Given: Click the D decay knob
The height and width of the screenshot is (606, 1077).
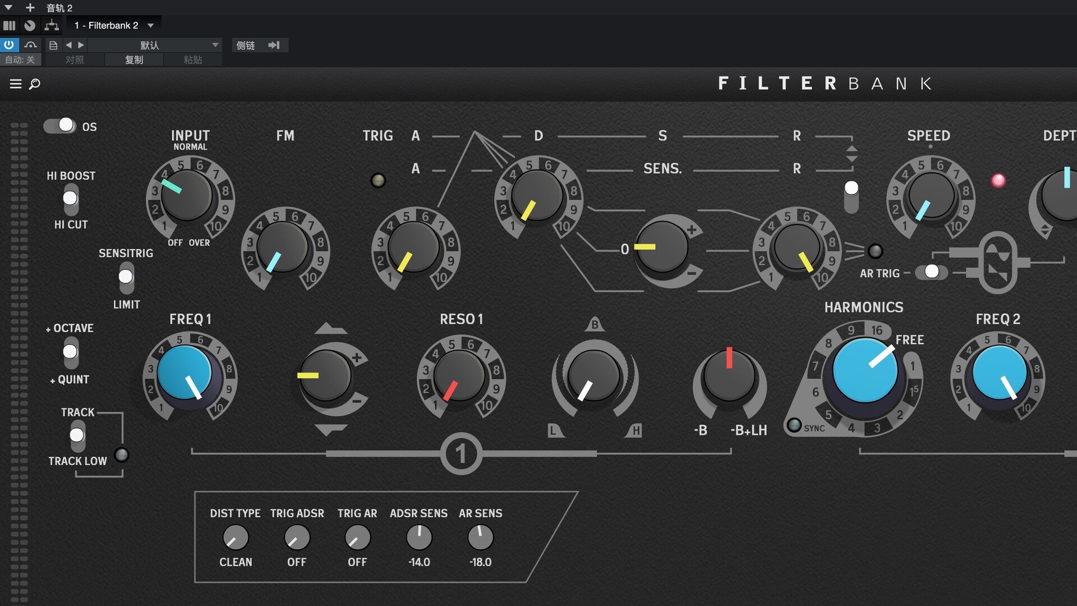Looking at the screenshot, I should click(x=537, y=196).
